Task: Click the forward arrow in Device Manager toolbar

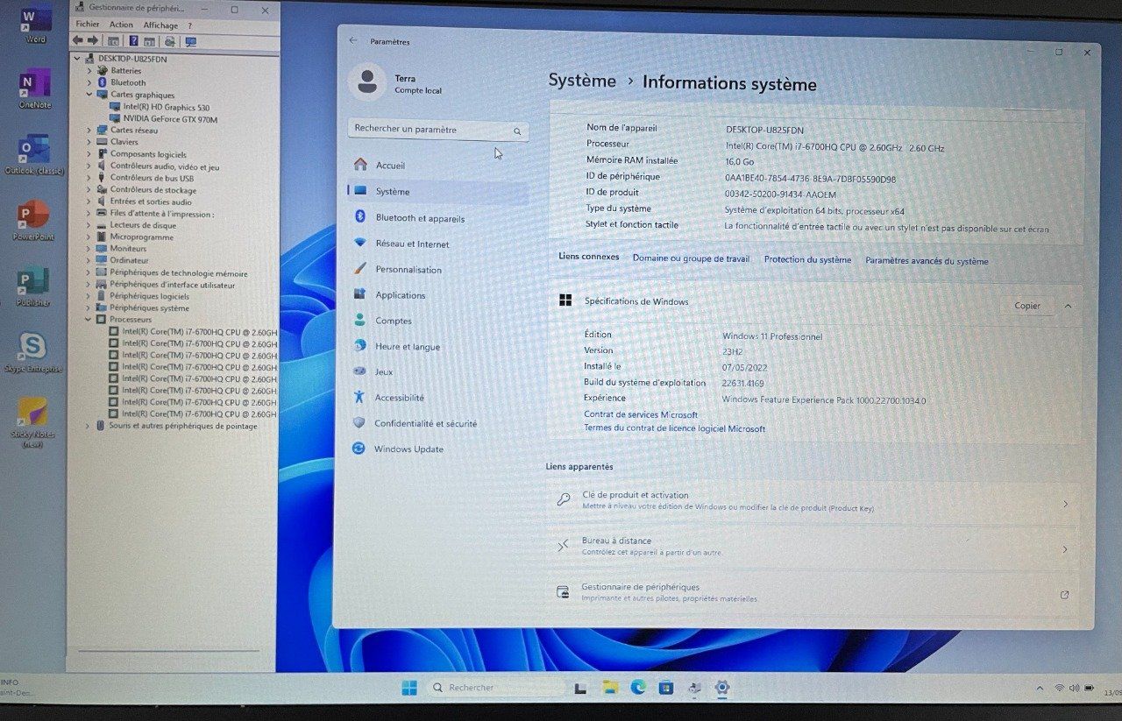Action: coord(92,40)
